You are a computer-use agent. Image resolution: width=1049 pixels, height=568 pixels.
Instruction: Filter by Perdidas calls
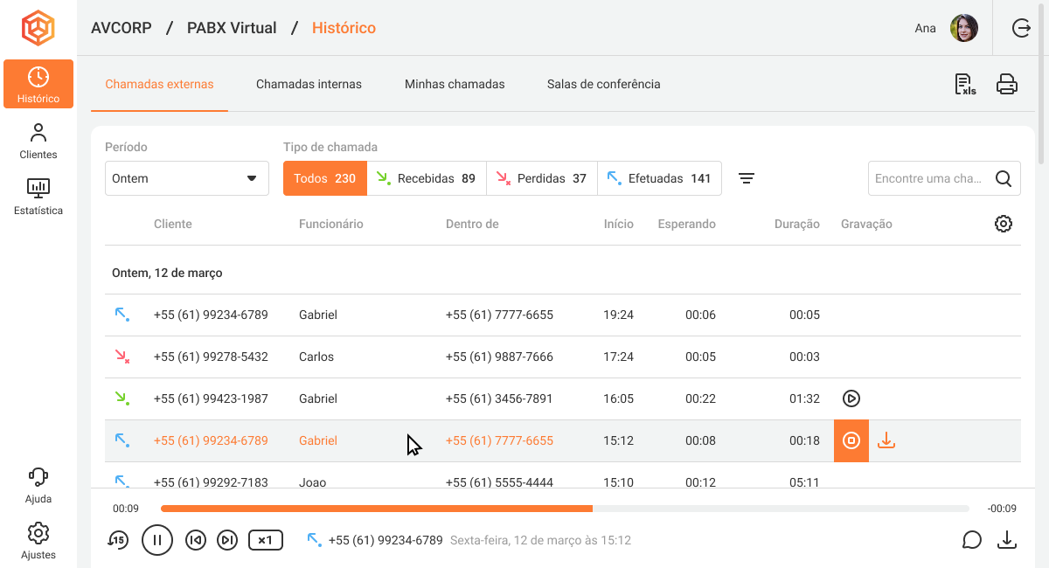541,178
